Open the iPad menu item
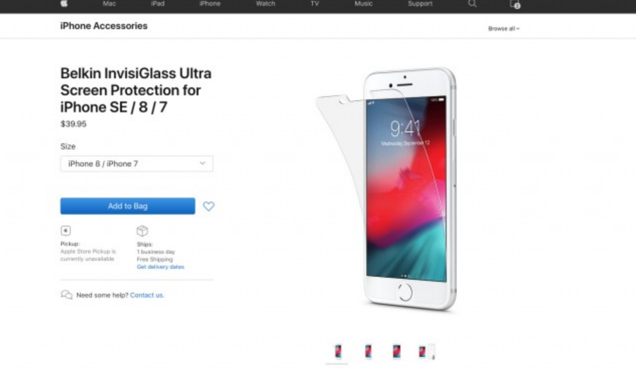Screen dimensions: 636x368 [x=157, y=4]
